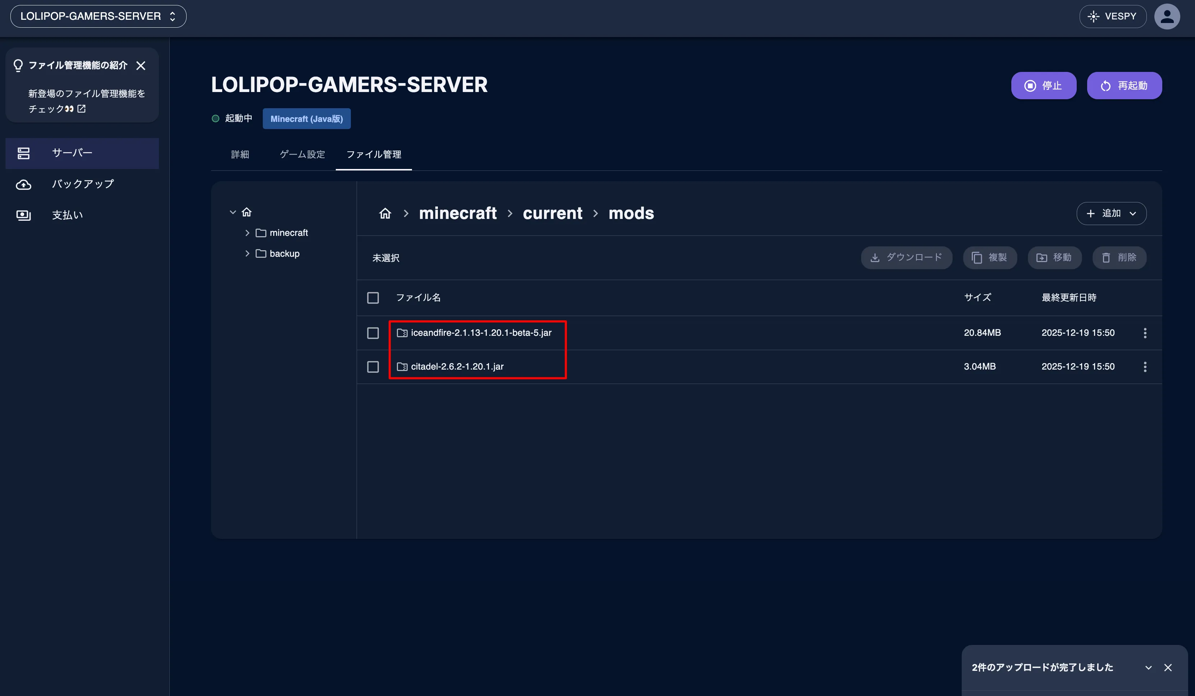
Task: Expand the minecraft folder in tree
Action: (x=247, y=233)
